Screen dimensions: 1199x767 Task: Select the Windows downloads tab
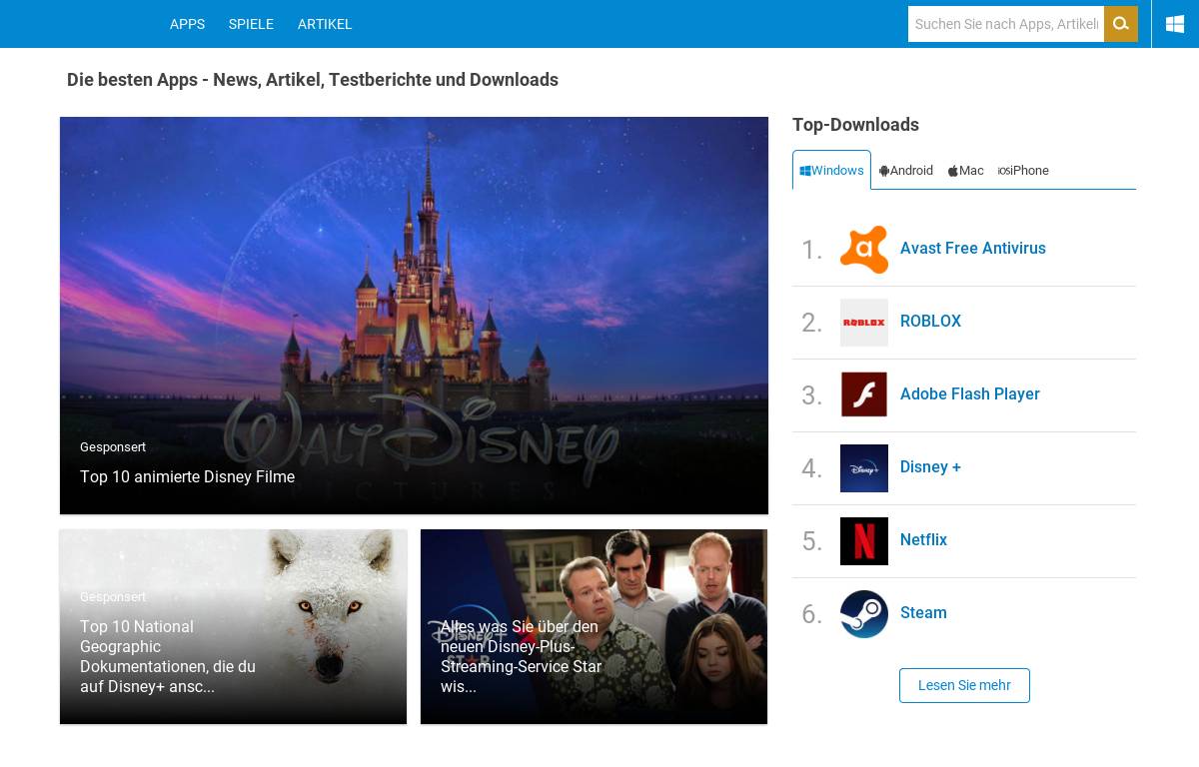click(831, 171)
